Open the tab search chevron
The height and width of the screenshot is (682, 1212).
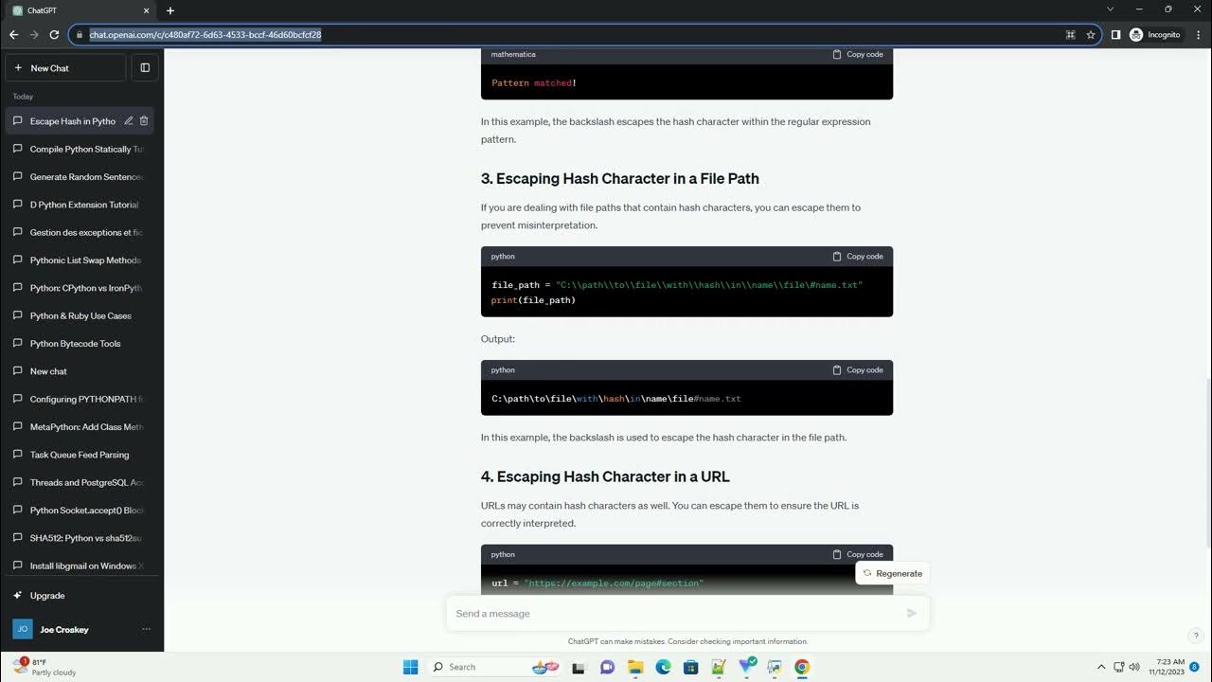1111,9
